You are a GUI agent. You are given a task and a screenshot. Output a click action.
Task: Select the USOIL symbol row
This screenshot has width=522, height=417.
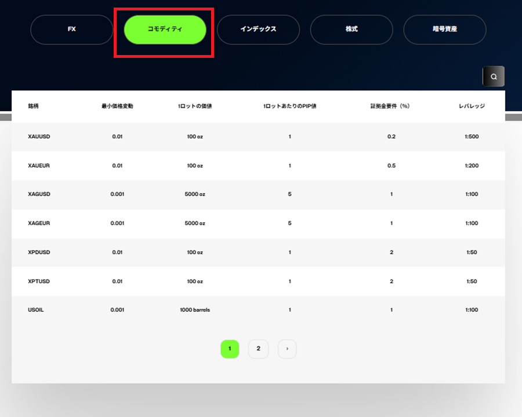coord(258,310)
